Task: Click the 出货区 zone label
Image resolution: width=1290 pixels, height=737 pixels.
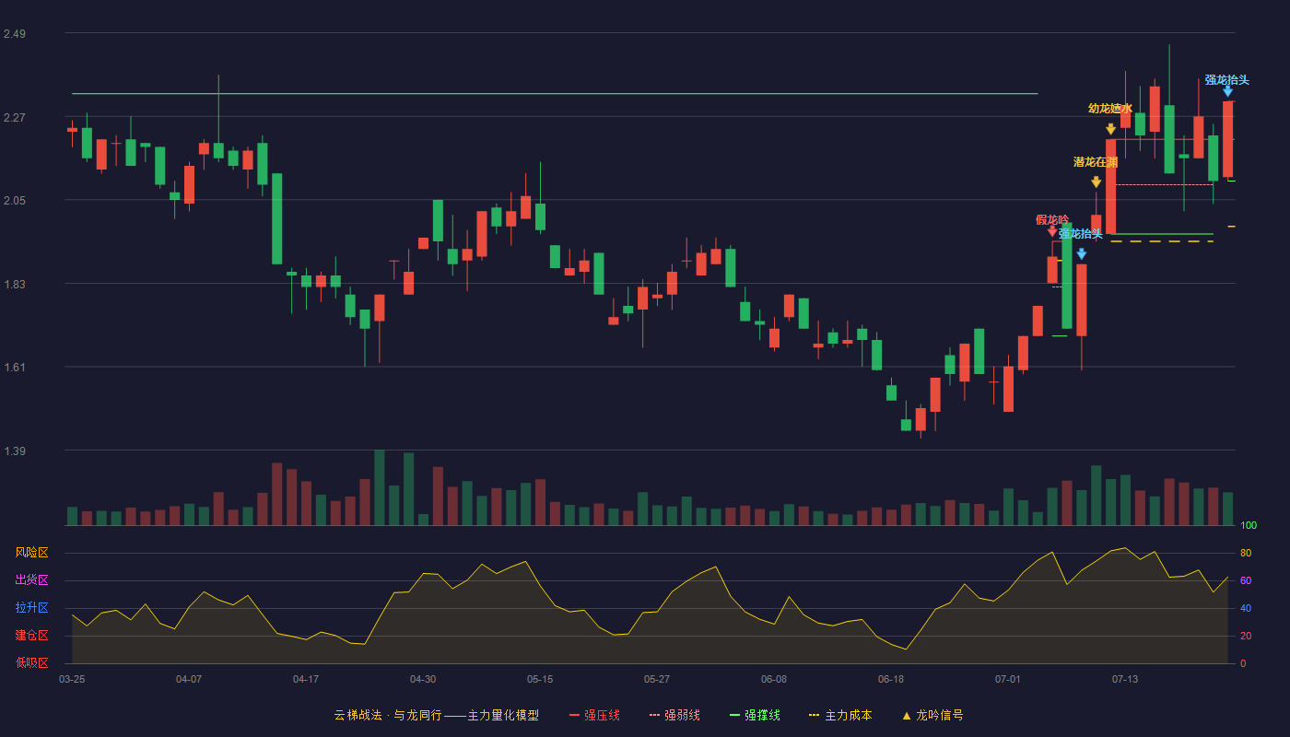Action: [x=32, y=580]
